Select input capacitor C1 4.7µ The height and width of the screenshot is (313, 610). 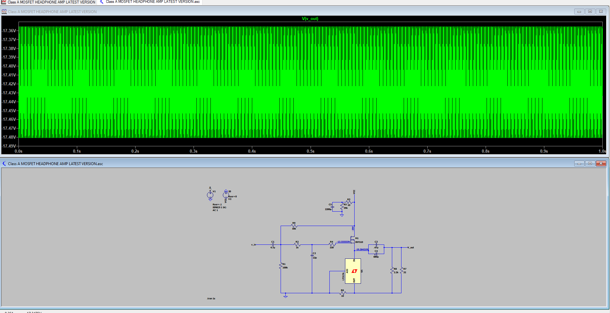point(273,244)
